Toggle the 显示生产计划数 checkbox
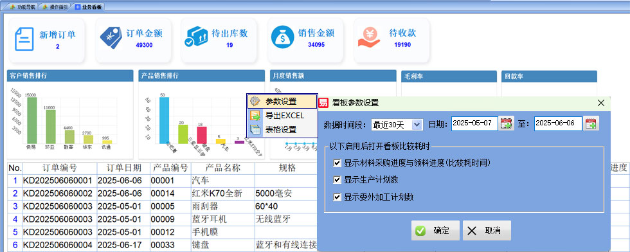630x252 pixels. click(x=337, y=179)
